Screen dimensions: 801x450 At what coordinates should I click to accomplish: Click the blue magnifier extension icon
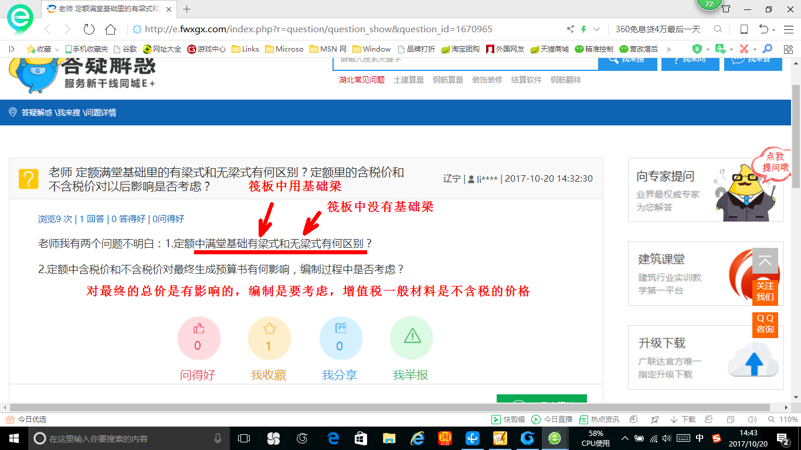pyautogui.click(x=767, y=49)
